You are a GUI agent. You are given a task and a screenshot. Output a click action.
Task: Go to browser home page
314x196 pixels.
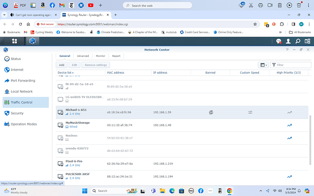tap(28, 24)
